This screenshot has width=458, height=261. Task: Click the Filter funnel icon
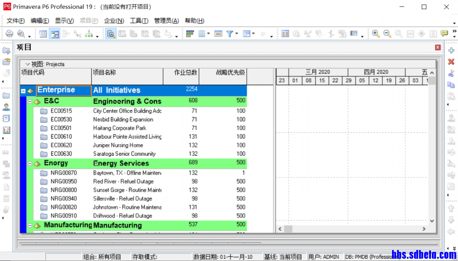[229, 34]
